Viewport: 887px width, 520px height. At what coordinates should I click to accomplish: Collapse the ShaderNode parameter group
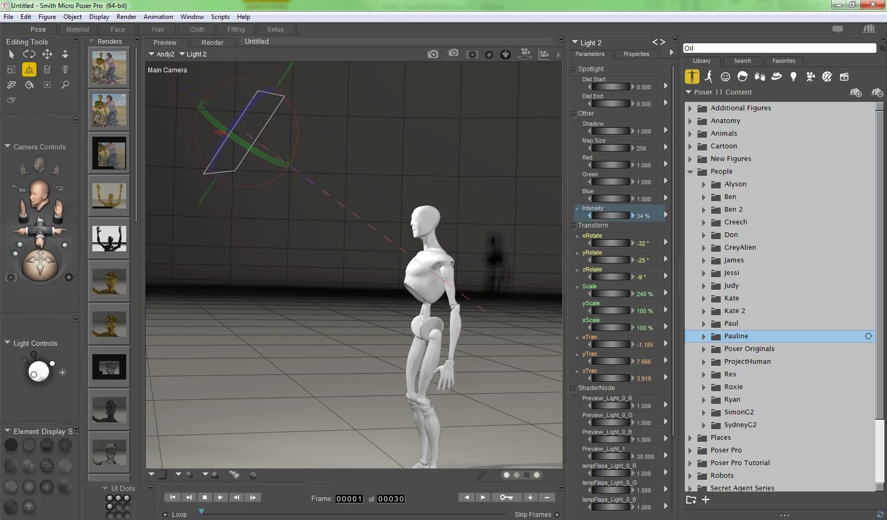(574, 389)
